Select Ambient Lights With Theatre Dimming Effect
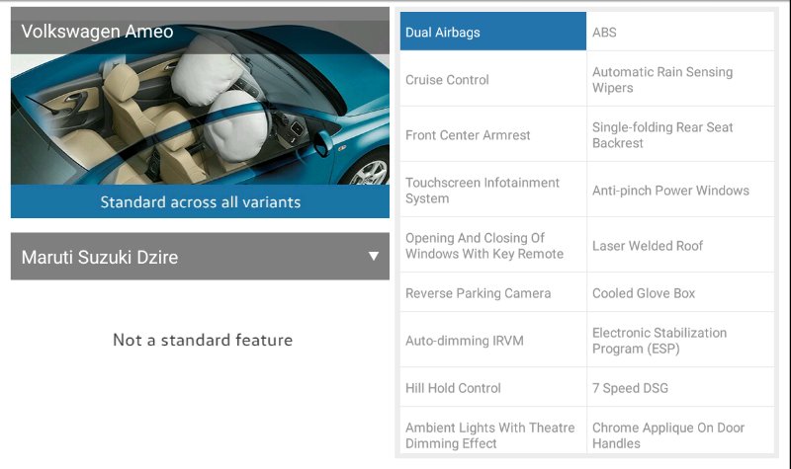Screen dimensions: 791x469 (x=492, y=431)
